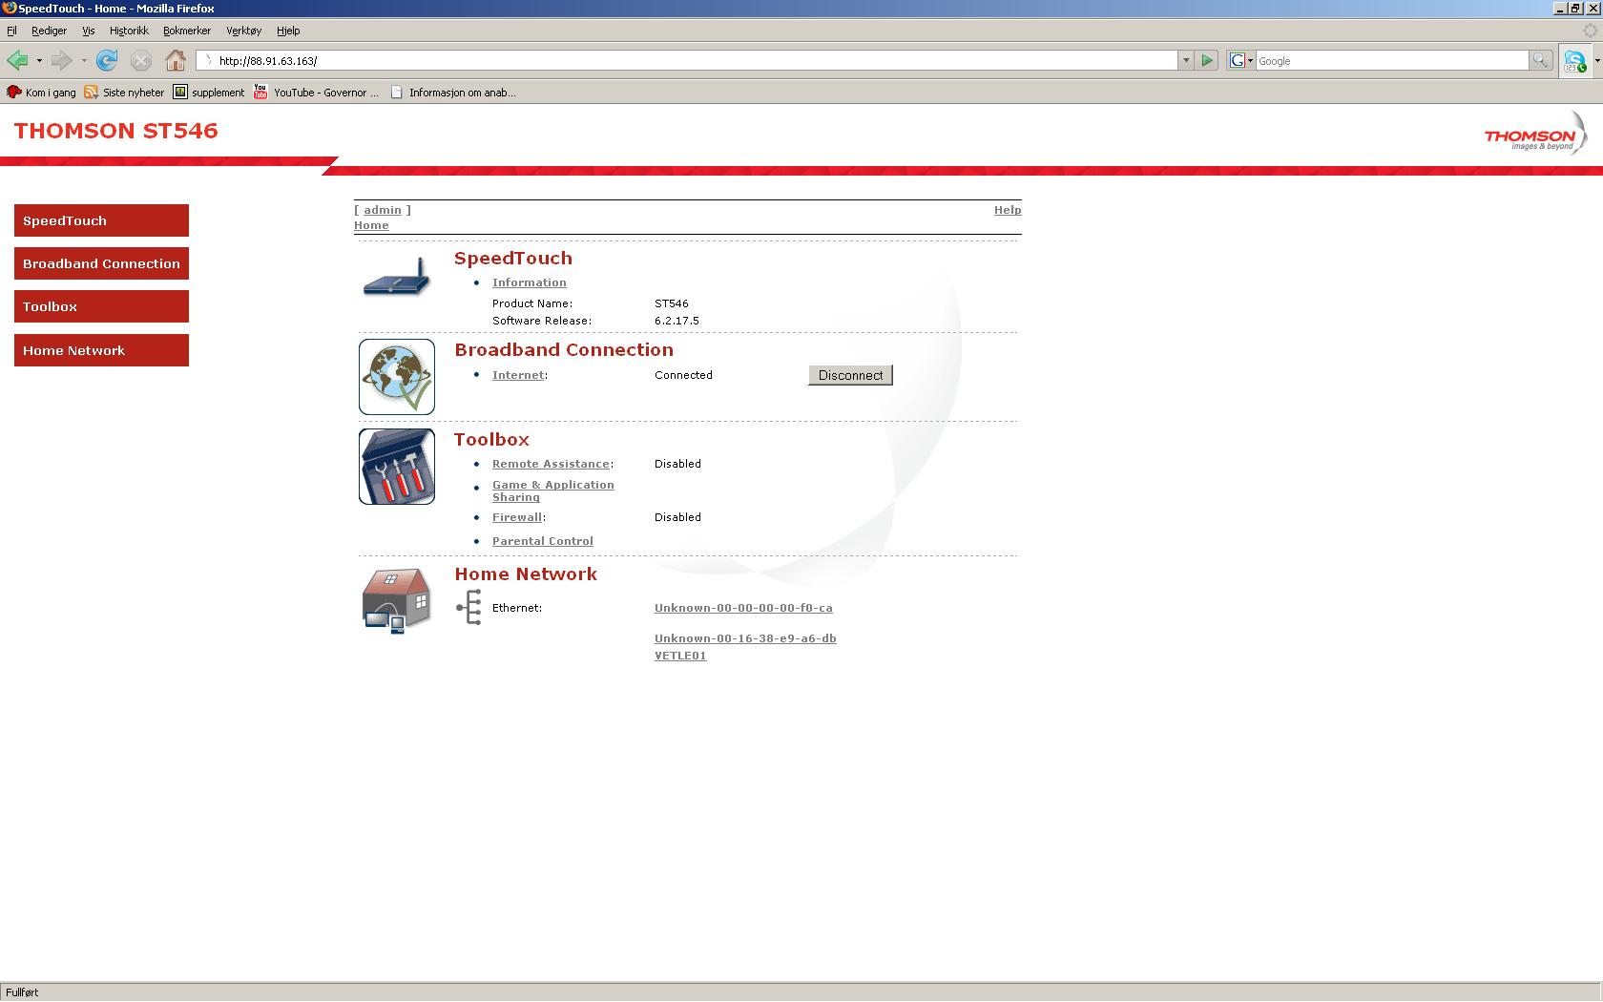The image size is (1603, 1002).
Task: Open the Siste nyheter feed bookmark
Action: click(124, 93)
